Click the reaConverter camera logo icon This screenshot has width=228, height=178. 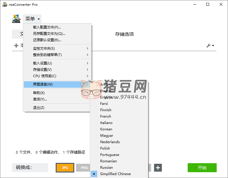tap(16, 19)
